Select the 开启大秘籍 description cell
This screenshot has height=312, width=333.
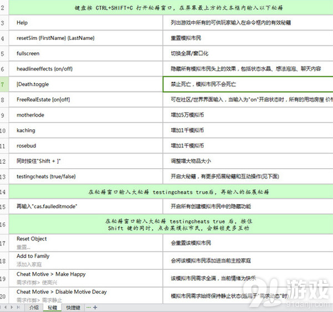click(248, 177)
